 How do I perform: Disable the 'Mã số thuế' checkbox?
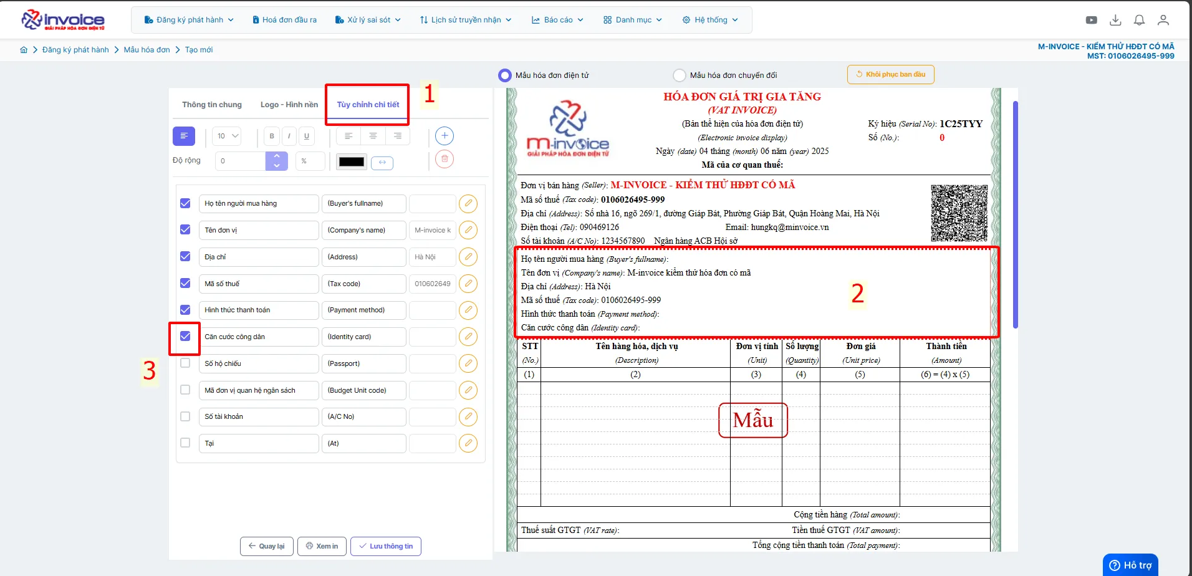tap(185, 283)
